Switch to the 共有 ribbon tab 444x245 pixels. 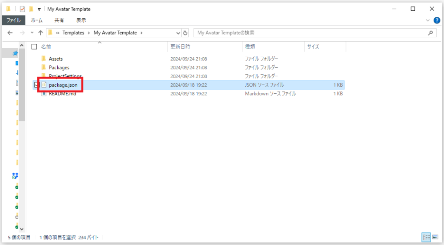59,20
